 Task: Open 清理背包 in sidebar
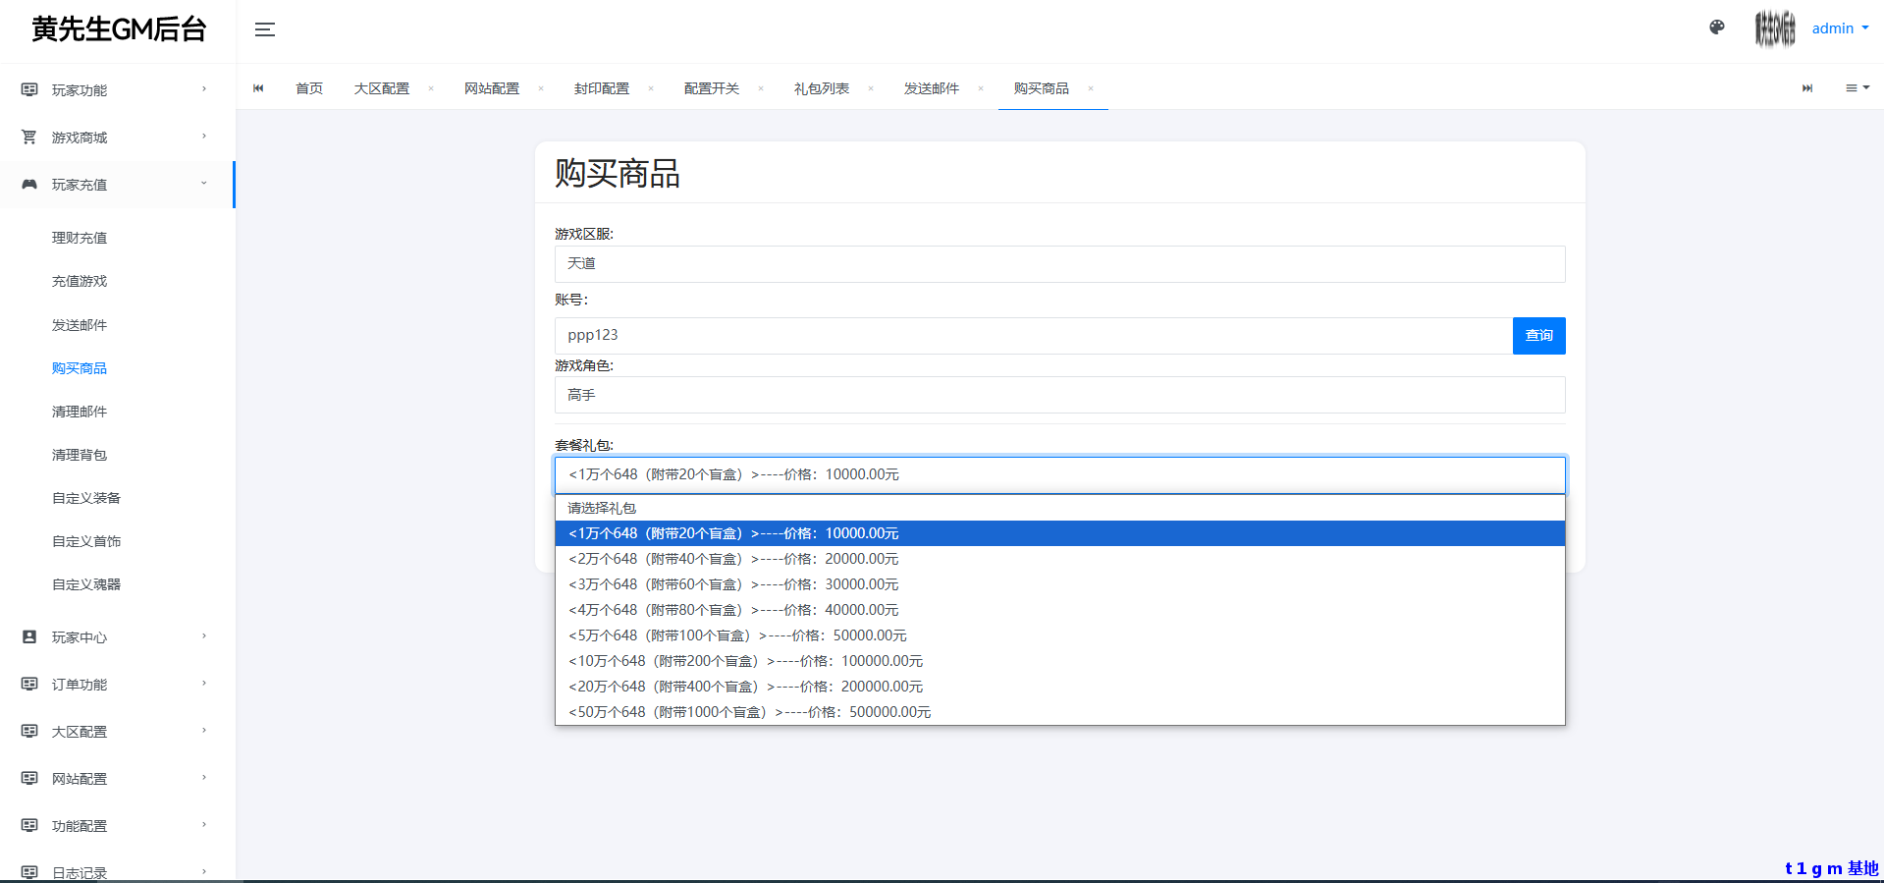point(80,455)
